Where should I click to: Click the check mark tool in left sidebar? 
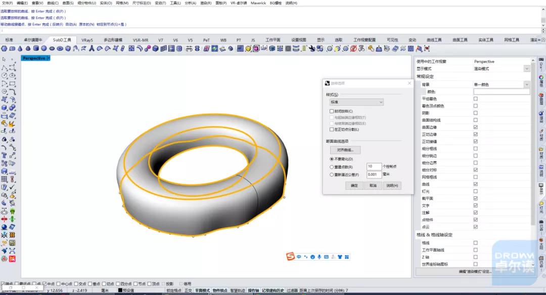12,187
